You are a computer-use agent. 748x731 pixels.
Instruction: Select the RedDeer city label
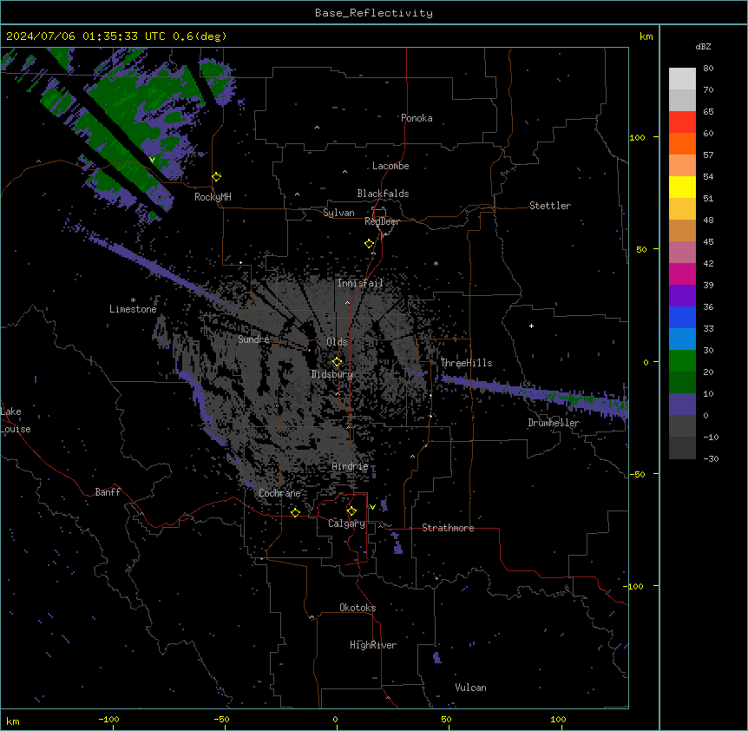click(382, 221)
